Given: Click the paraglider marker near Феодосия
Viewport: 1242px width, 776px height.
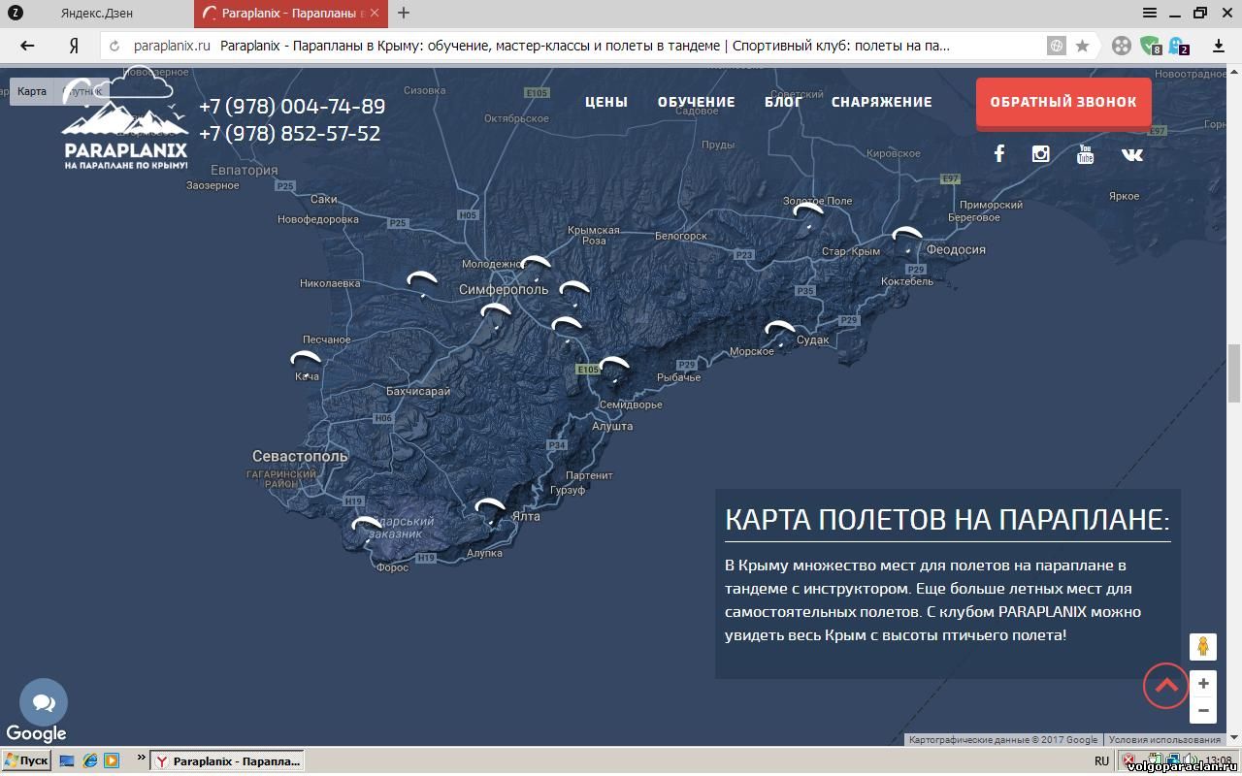Looking at the screenshot, I should tap(907, 239).
